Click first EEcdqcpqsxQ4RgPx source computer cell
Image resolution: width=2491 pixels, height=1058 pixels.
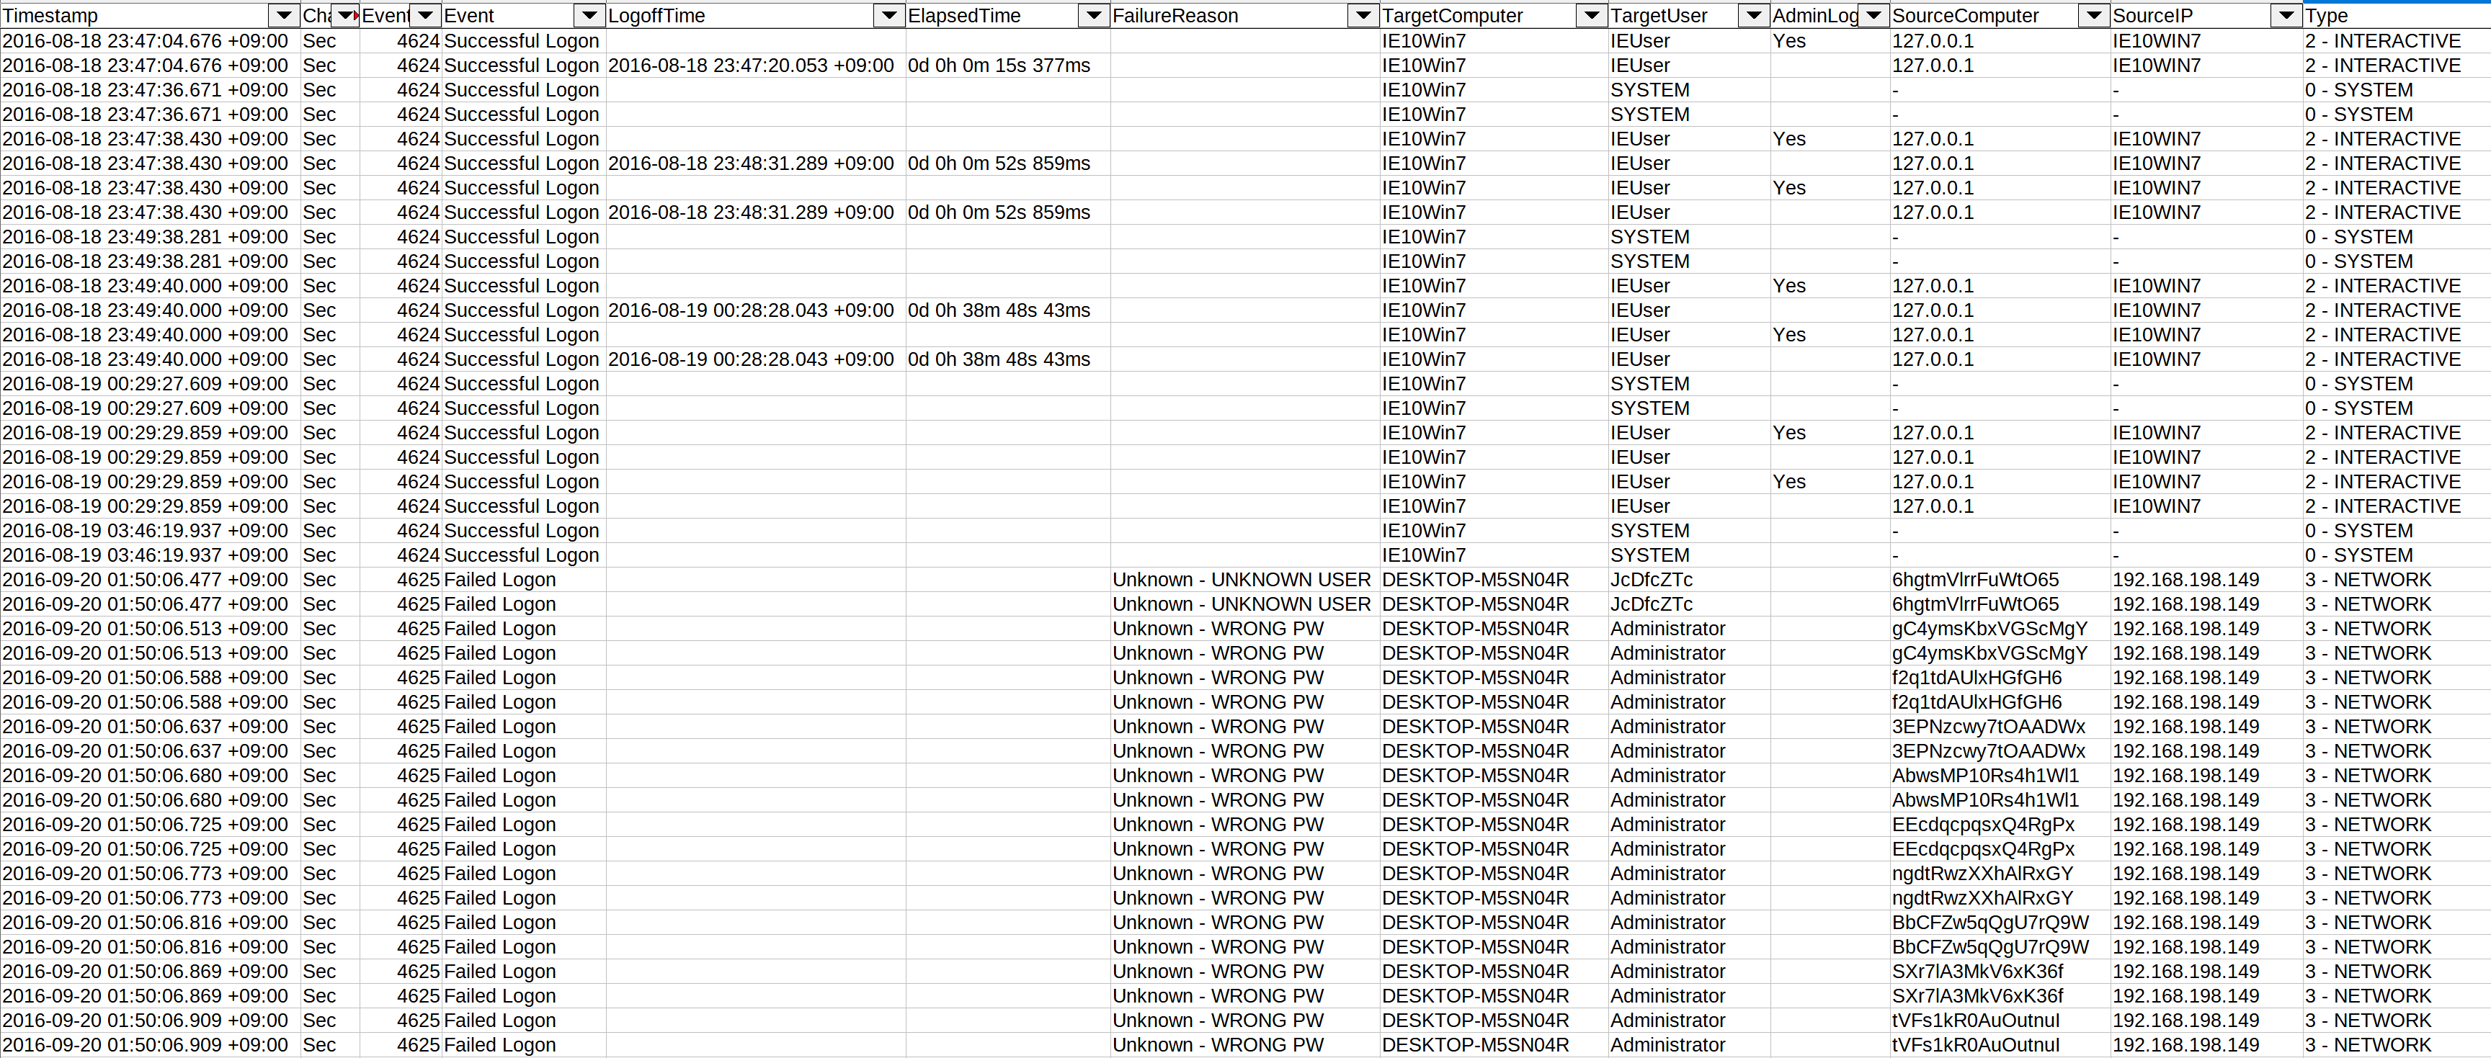pos(2000,824)
